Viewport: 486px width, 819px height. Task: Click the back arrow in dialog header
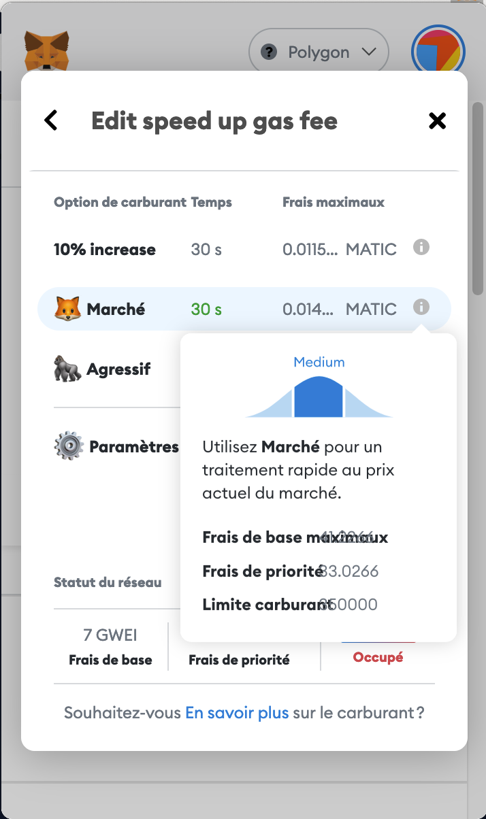[50, 120]
